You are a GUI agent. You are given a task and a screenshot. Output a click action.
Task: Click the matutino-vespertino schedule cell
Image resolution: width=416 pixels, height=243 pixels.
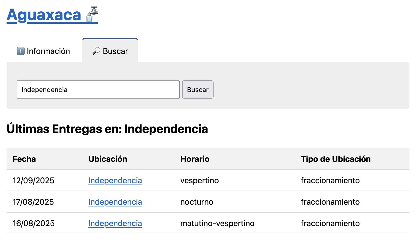click(217, 223)
